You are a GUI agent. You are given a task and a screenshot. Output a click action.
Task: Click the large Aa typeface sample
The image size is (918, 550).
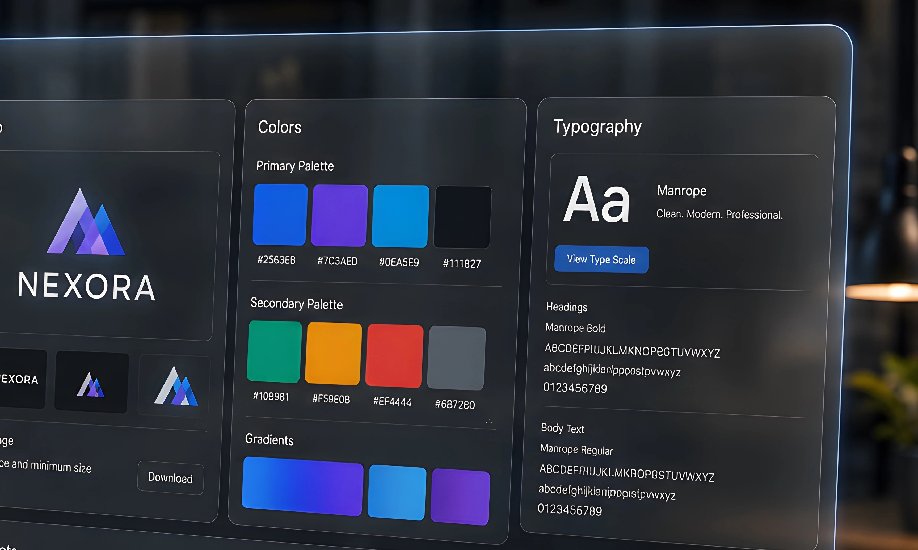[x=596, y=200]
